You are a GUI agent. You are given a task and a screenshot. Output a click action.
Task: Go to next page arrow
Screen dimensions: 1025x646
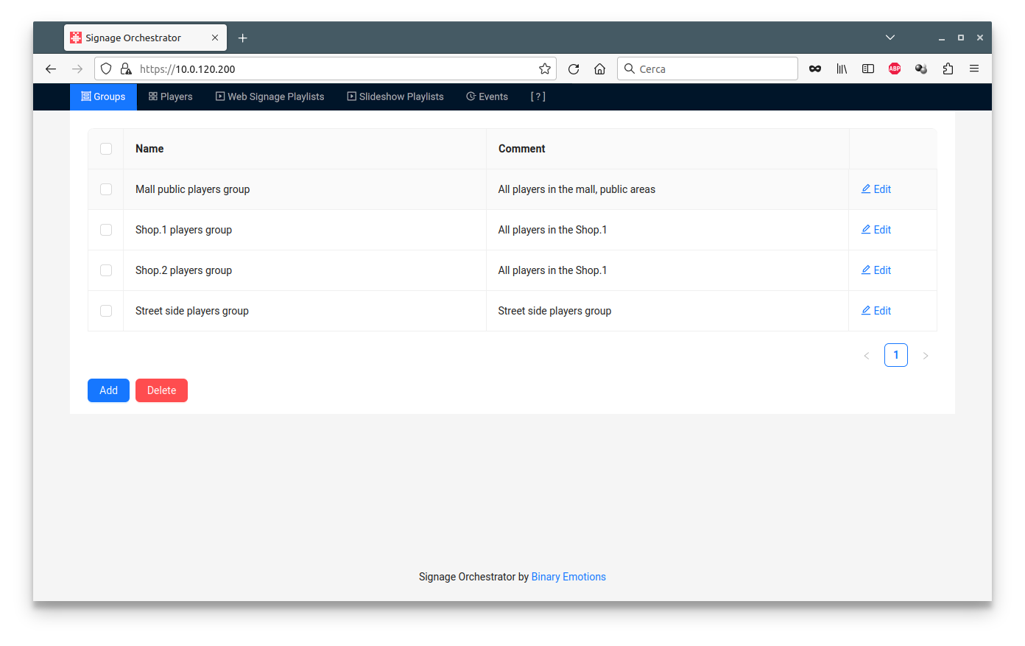click(x=926, y=356)
